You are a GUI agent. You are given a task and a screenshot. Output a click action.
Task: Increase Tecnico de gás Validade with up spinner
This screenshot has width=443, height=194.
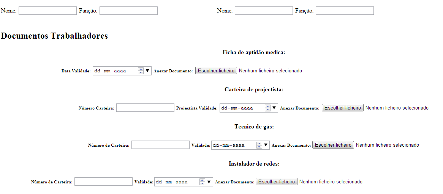(259, 143)
